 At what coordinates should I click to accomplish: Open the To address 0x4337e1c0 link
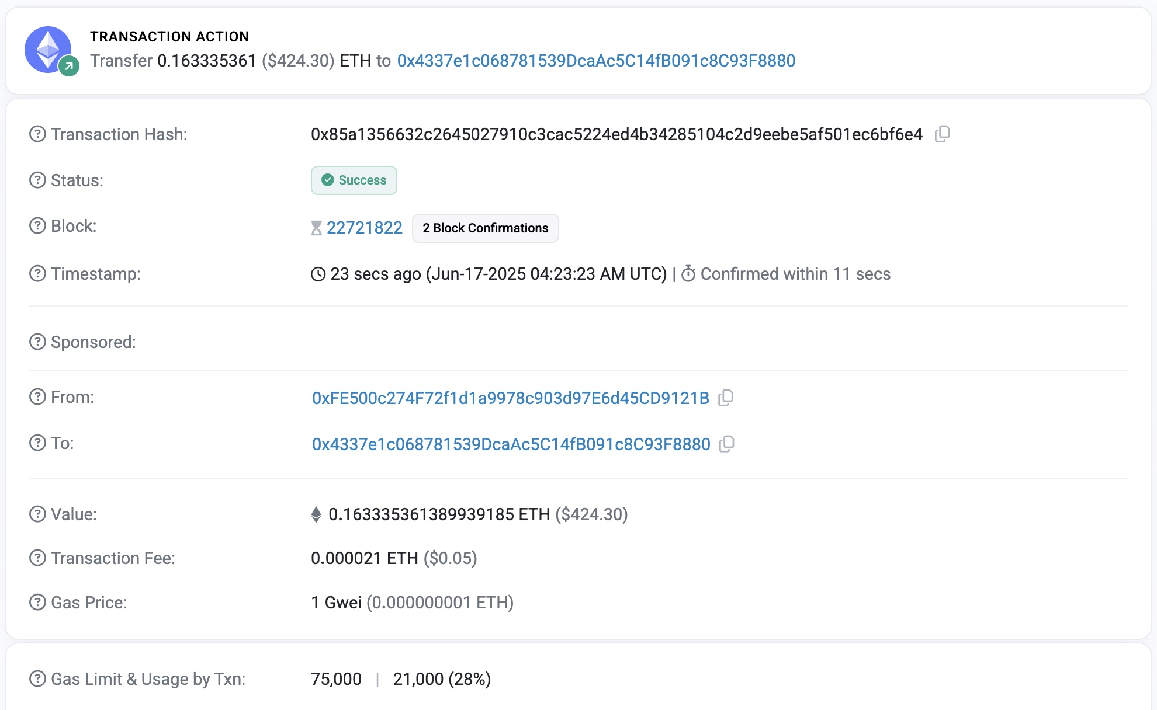click(511, 444)
